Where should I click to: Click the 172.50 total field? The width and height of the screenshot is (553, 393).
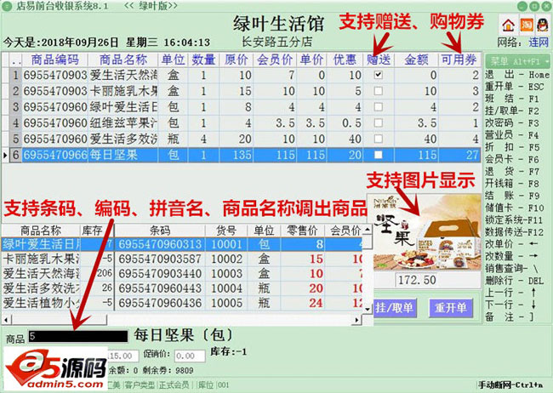point(417,280)
